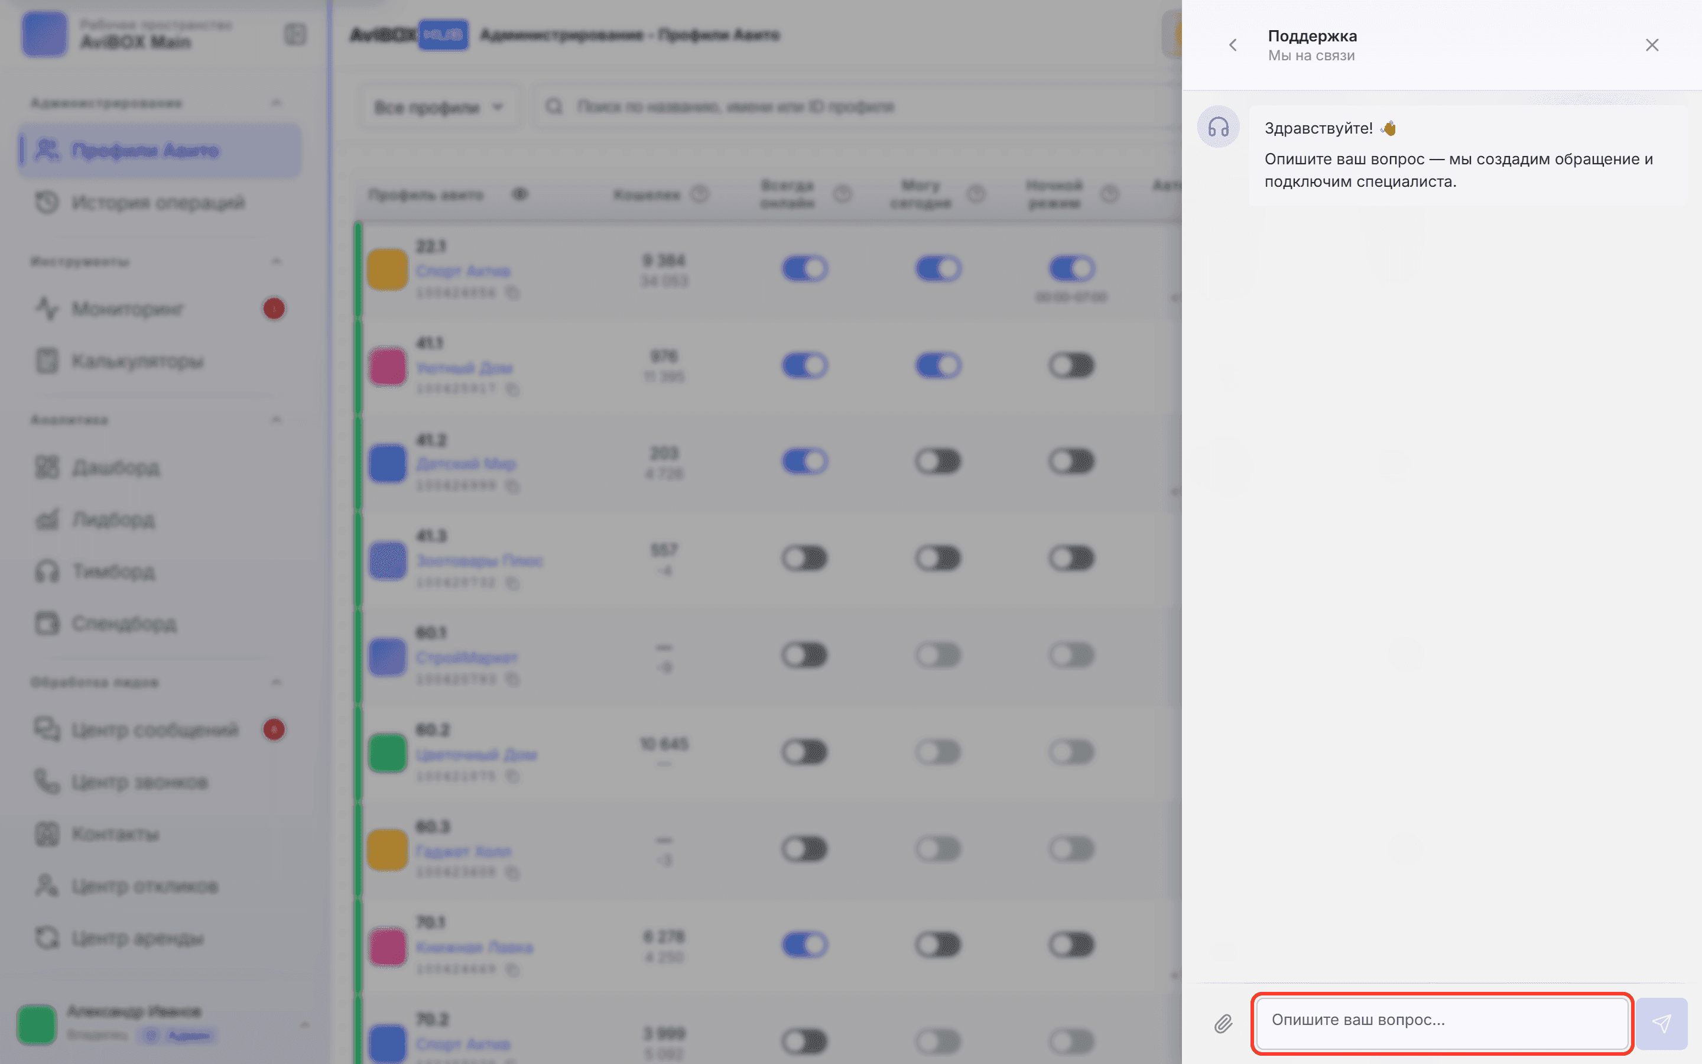This screenshot has height=1064, width=1702.
Task: Copy the ID of profile 70.1
Action: [x=513, y=969]
